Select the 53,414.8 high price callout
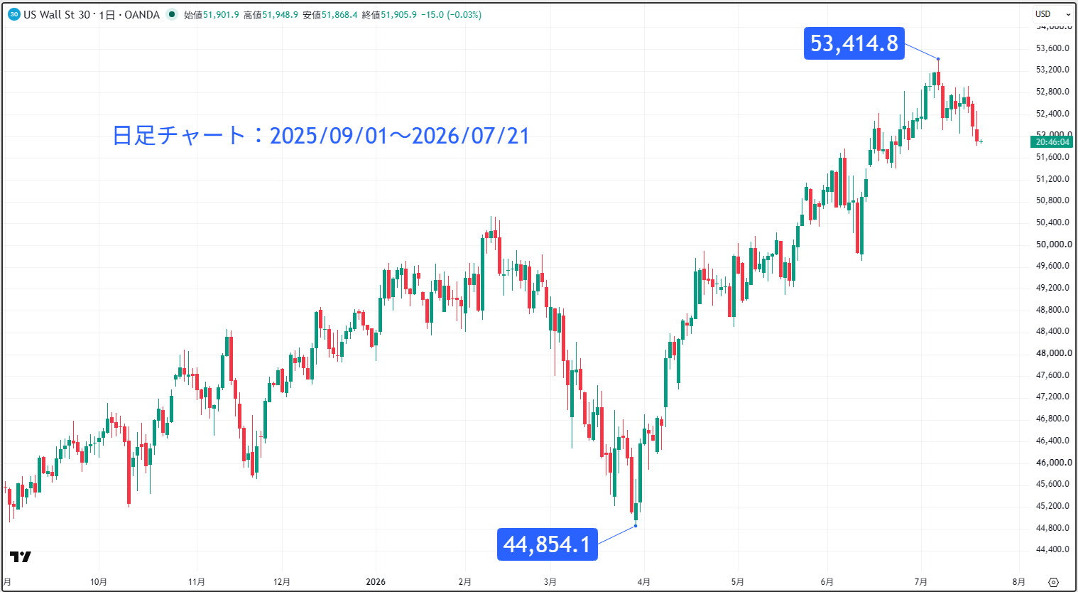Screen dimensions: 1078x592 854,43
